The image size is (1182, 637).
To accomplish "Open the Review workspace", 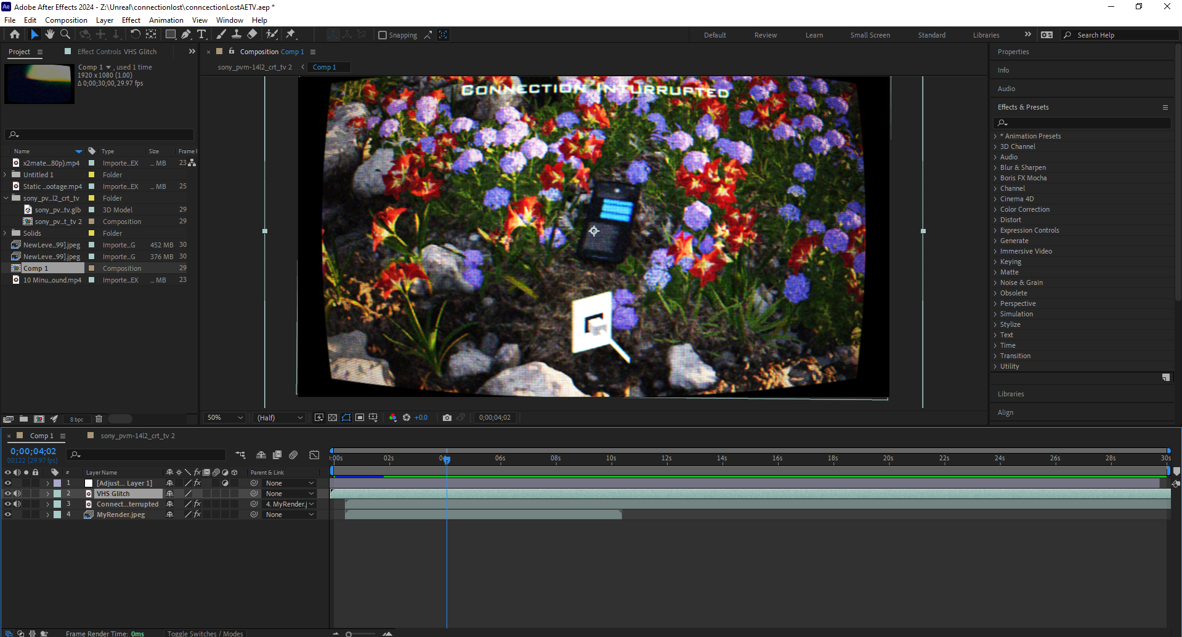I will (x=765, y=35).
